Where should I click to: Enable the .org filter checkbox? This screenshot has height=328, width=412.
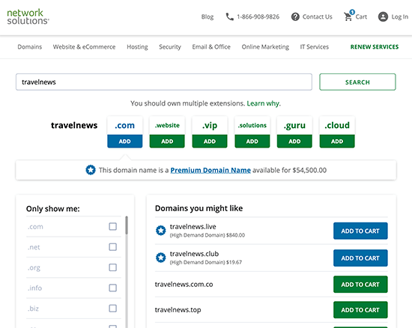point(112,267)
